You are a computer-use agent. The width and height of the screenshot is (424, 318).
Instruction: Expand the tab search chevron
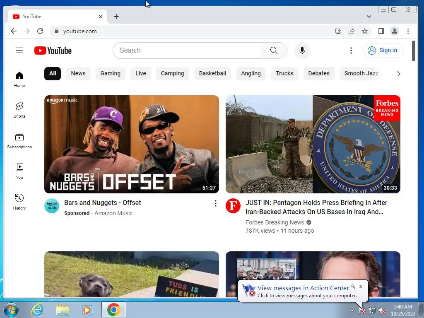369,17
